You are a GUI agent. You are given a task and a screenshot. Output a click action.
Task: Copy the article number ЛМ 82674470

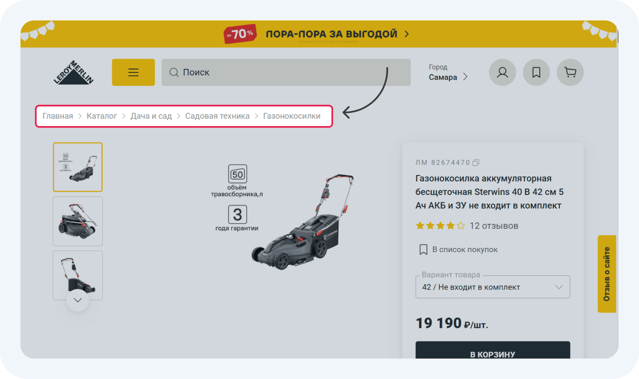point(476,162)
